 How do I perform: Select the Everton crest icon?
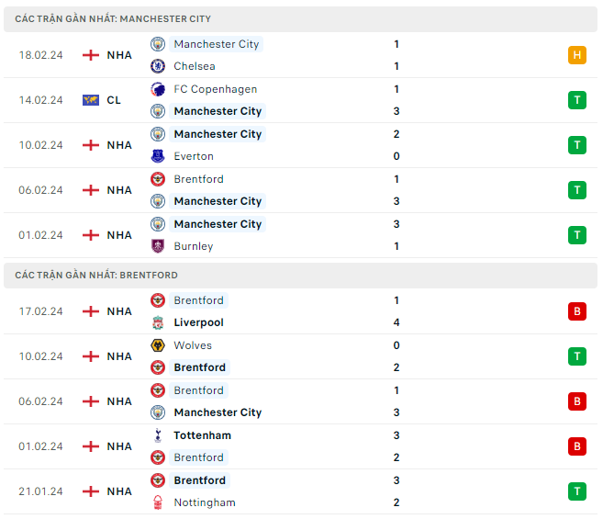(x=158, y=156)
